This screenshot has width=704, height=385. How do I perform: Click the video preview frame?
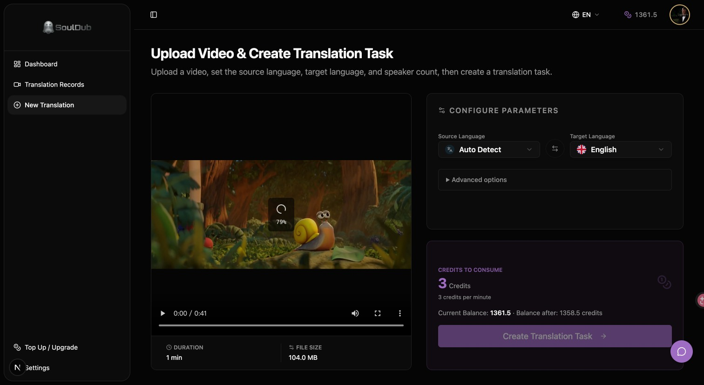[x=281, y=215]
